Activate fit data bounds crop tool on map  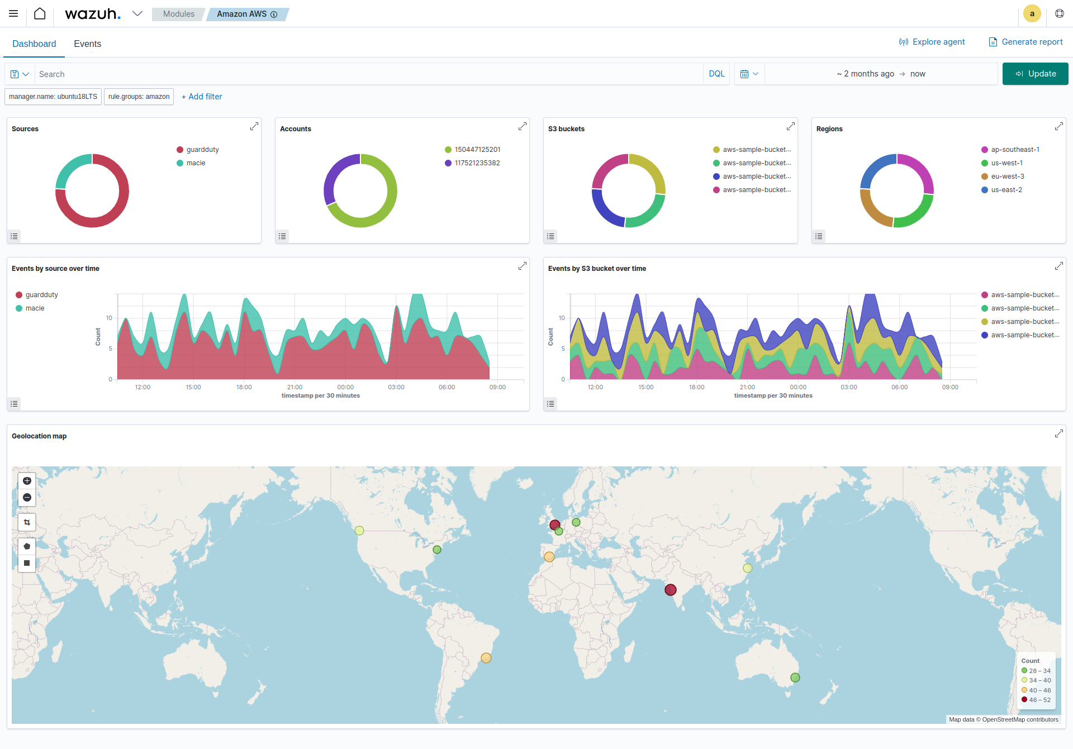pos(27,522)
